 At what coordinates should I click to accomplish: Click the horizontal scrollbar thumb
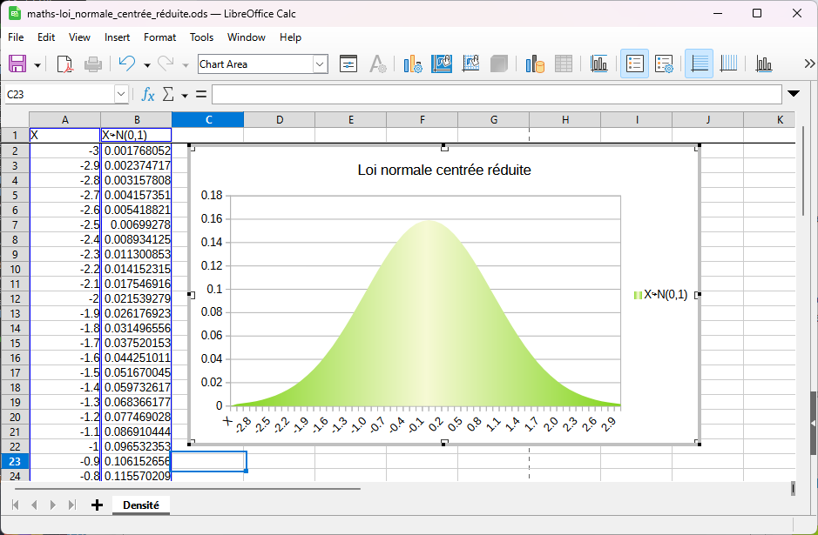[x=188, y=489]
